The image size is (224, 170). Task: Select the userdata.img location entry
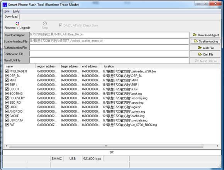click(125, 120)
